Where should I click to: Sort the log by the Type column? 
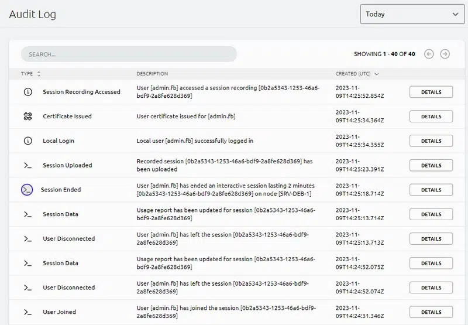point(31,74)
